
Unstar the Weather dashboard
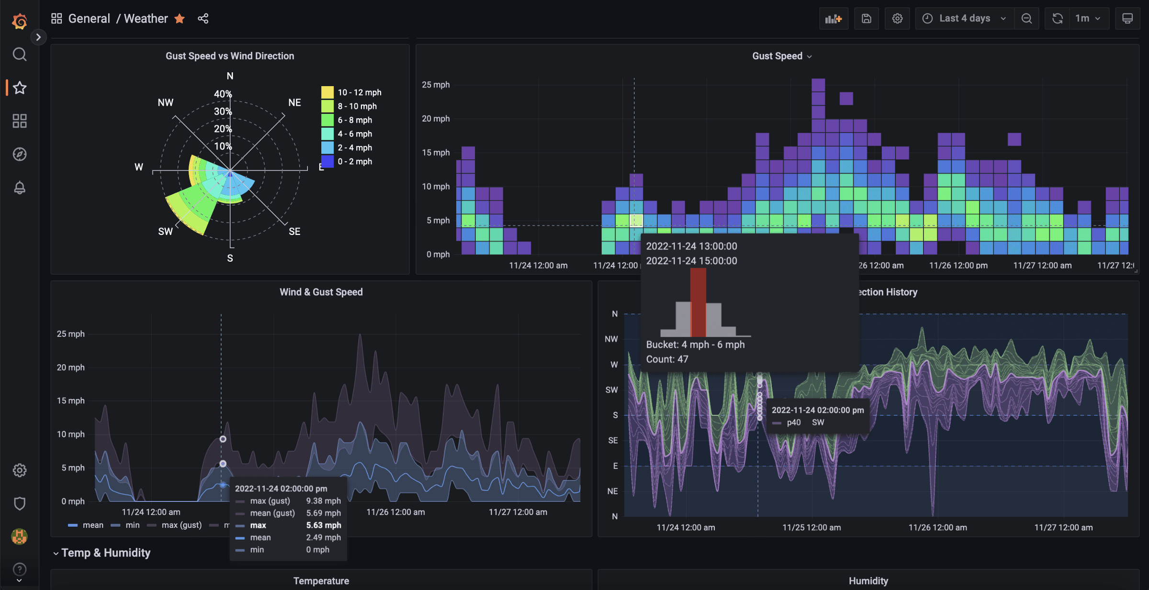click(x=180, y=19)
